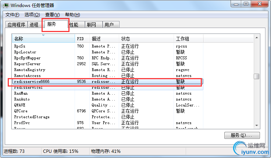
Task: Click the 'Quality ...' description cell
Action: pos(103,105)
